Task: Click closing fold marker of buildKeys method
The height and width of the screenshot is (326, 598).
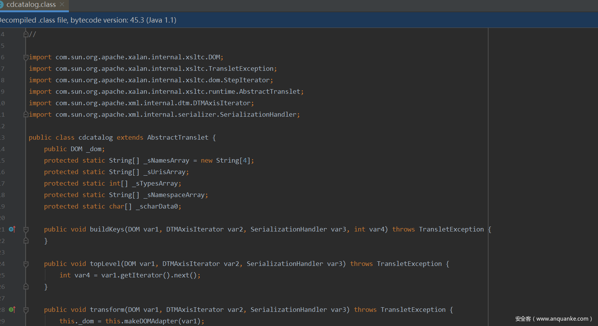Action: coord(26,241)
